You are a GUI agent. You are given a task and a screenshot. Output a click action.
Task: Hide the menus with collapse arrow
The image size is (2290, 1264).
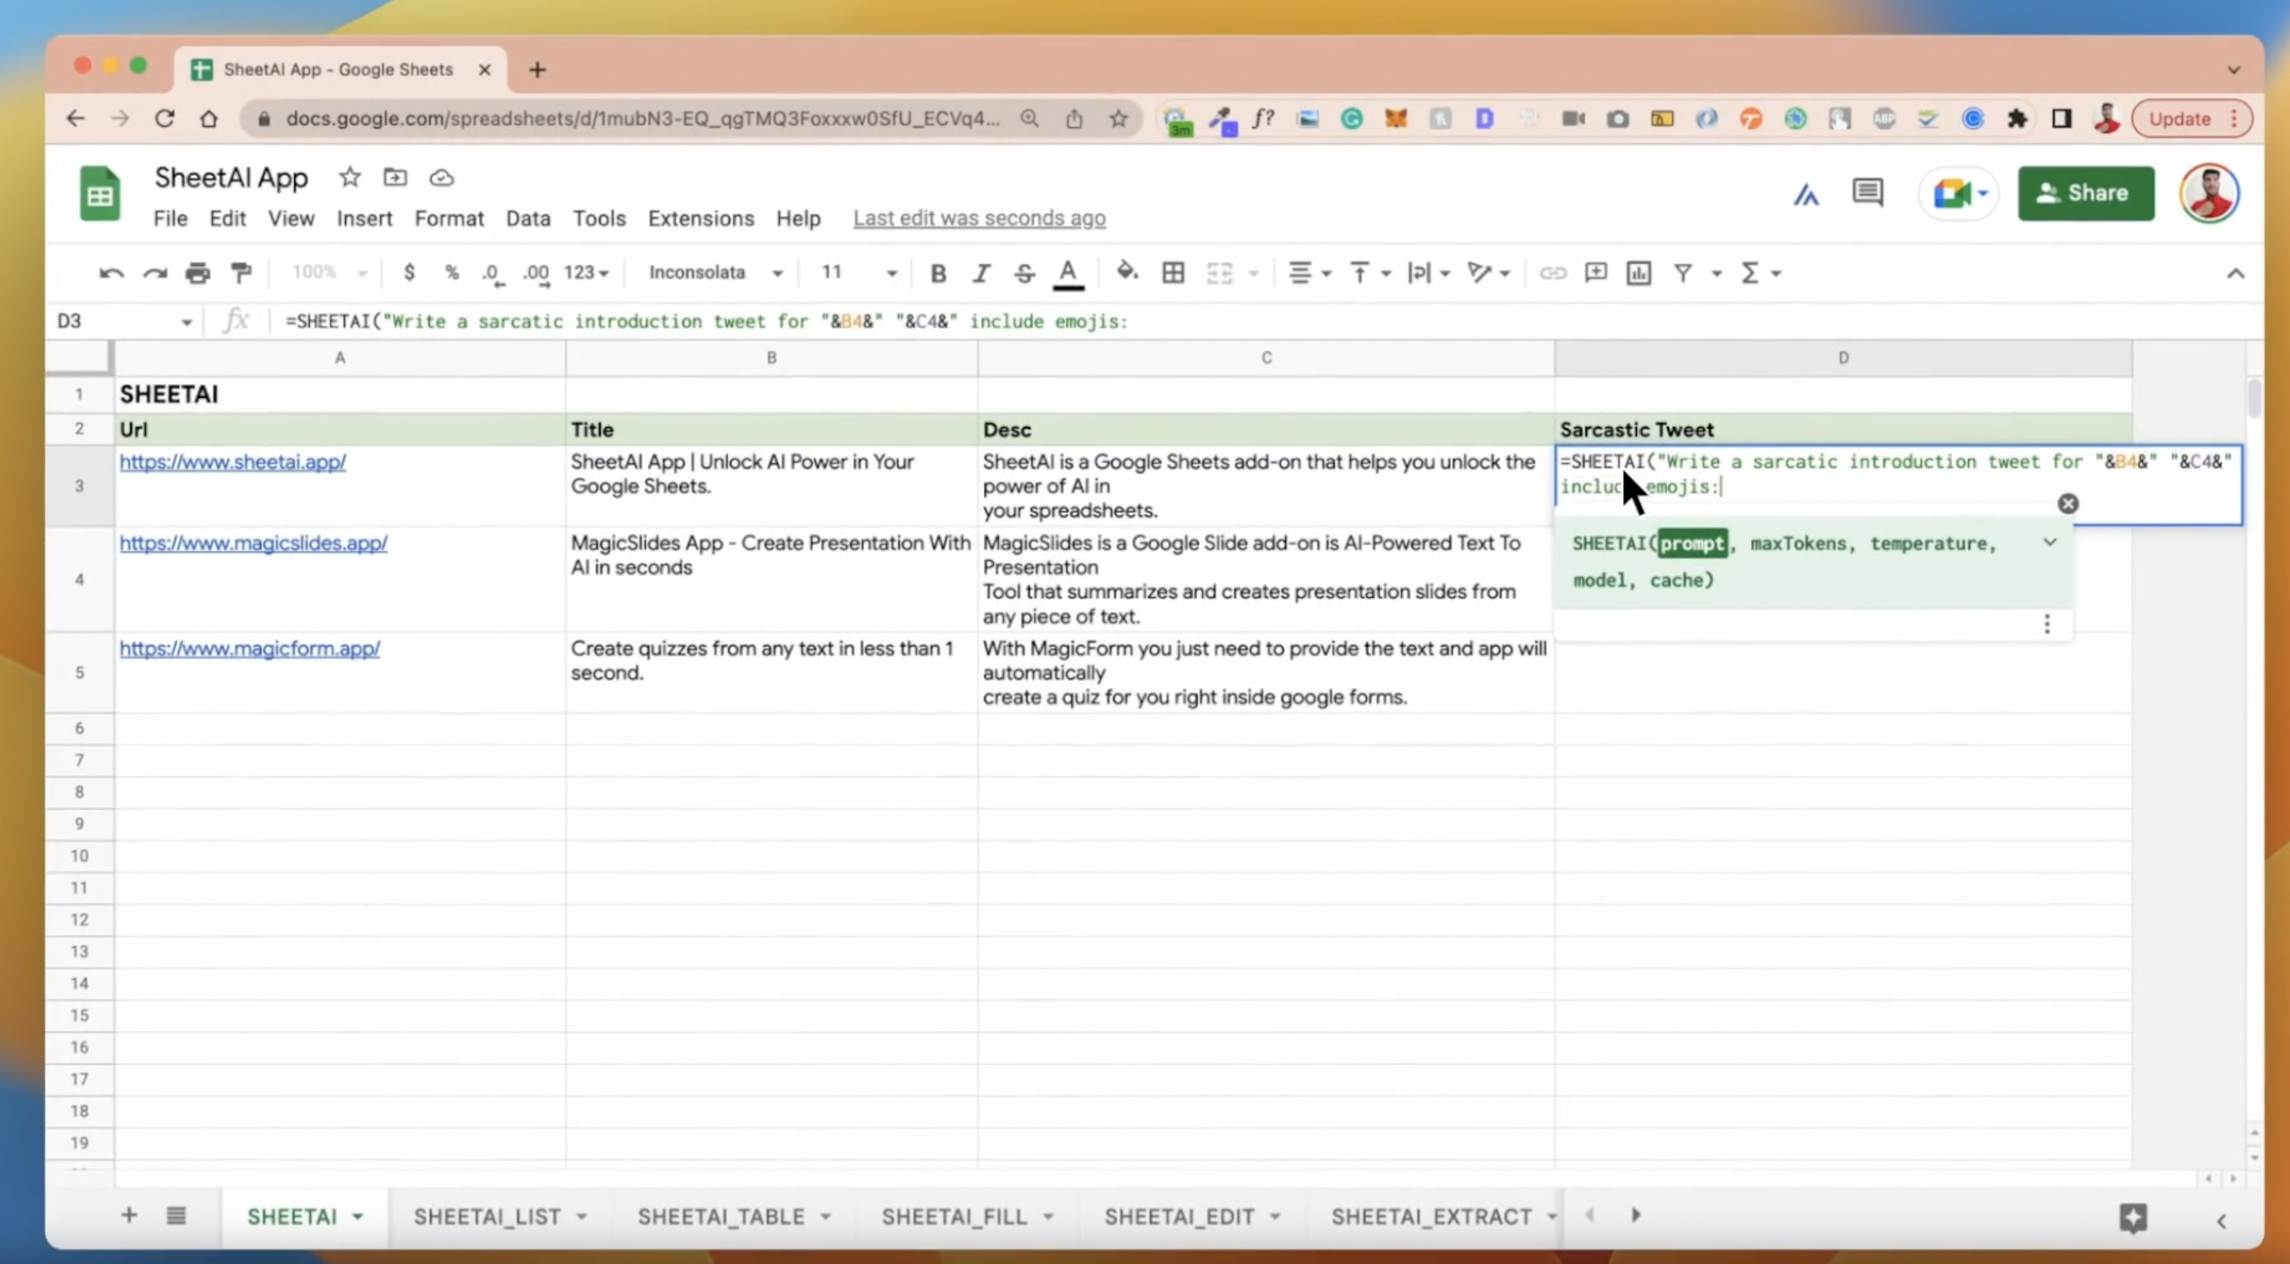2235,273
